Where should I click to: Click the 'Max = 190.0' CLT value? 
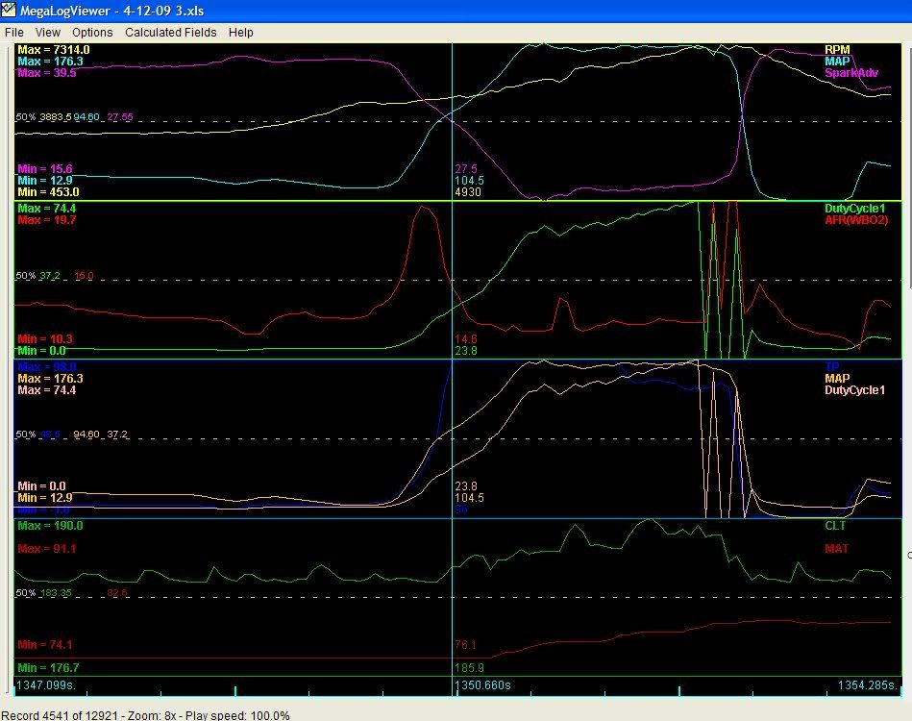tap(51, 526)
